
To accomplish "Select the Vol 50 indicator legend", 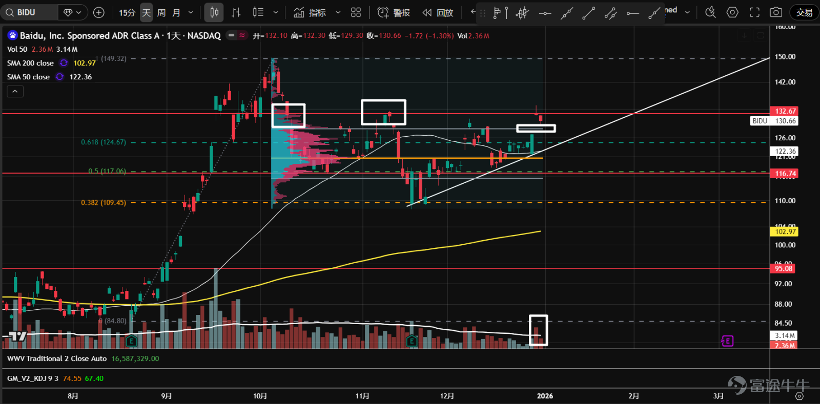I will (x=17, y=49).
